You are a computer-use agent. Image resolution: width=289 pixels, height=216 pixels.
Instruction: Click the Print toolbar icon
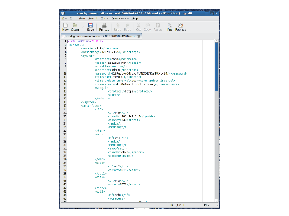pos(104,27)
